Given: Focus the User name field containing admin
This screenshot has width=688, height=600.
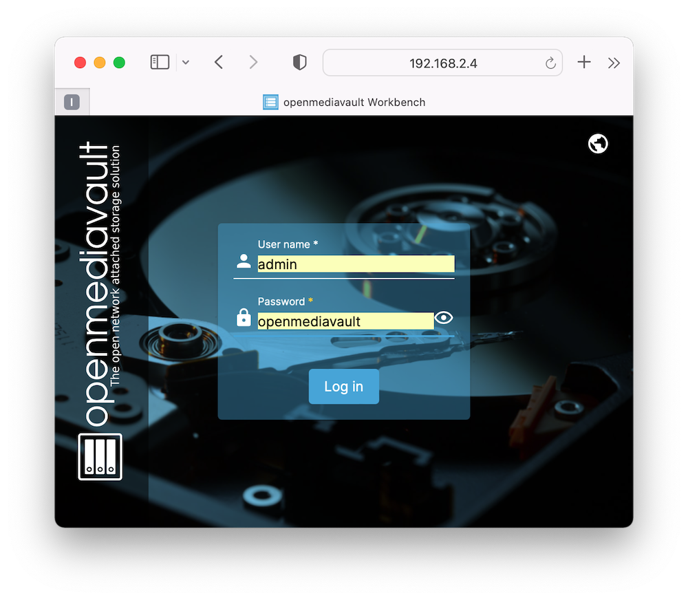Looking at the screenshot, I should click(x=355, y=264).
